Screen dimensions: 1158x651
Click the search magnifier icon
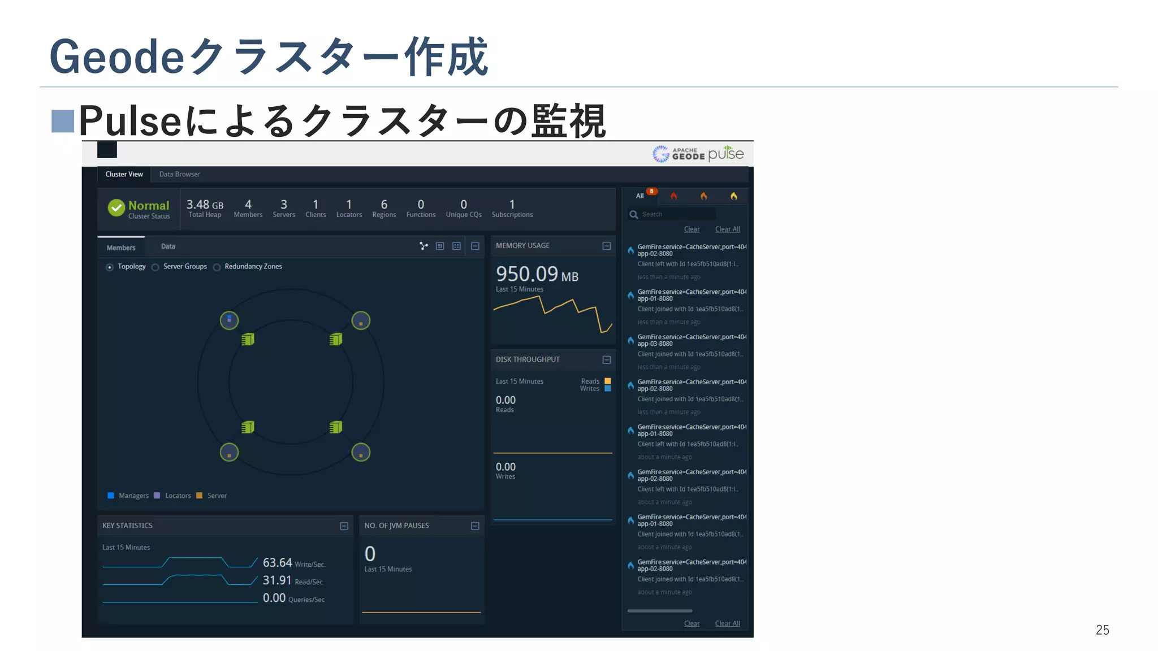tap(633, 214)
